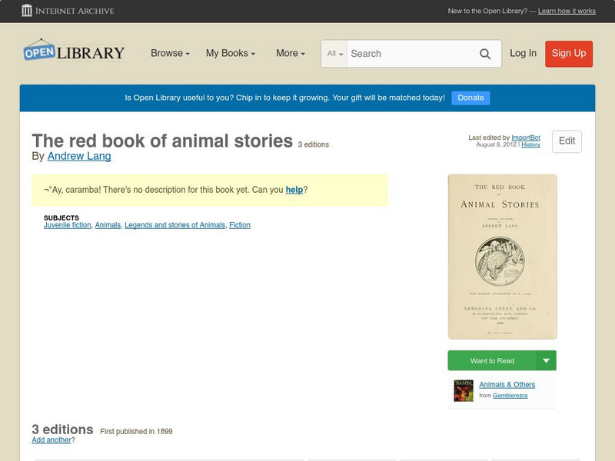This screenshot has width=615, height=461.
Task: Click the Internet Archive building logo
Action: [x=26, y=11]
